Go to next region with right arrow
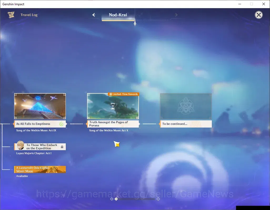Viewport: 270px width, 210px height. (x=176, y=15)
